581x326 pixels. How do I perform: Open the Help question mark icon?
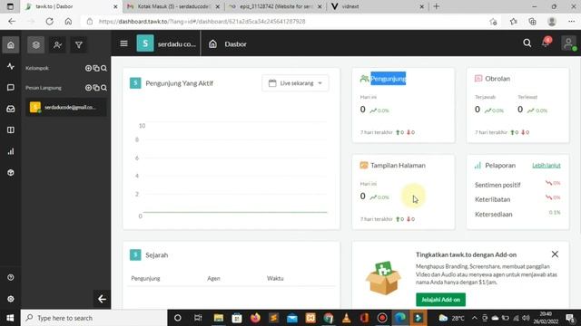(x=11, y=277)
